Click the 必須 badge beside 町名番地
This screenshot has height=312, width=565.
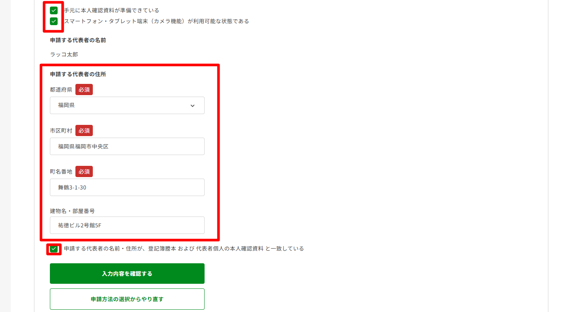(x=84, y=172)
